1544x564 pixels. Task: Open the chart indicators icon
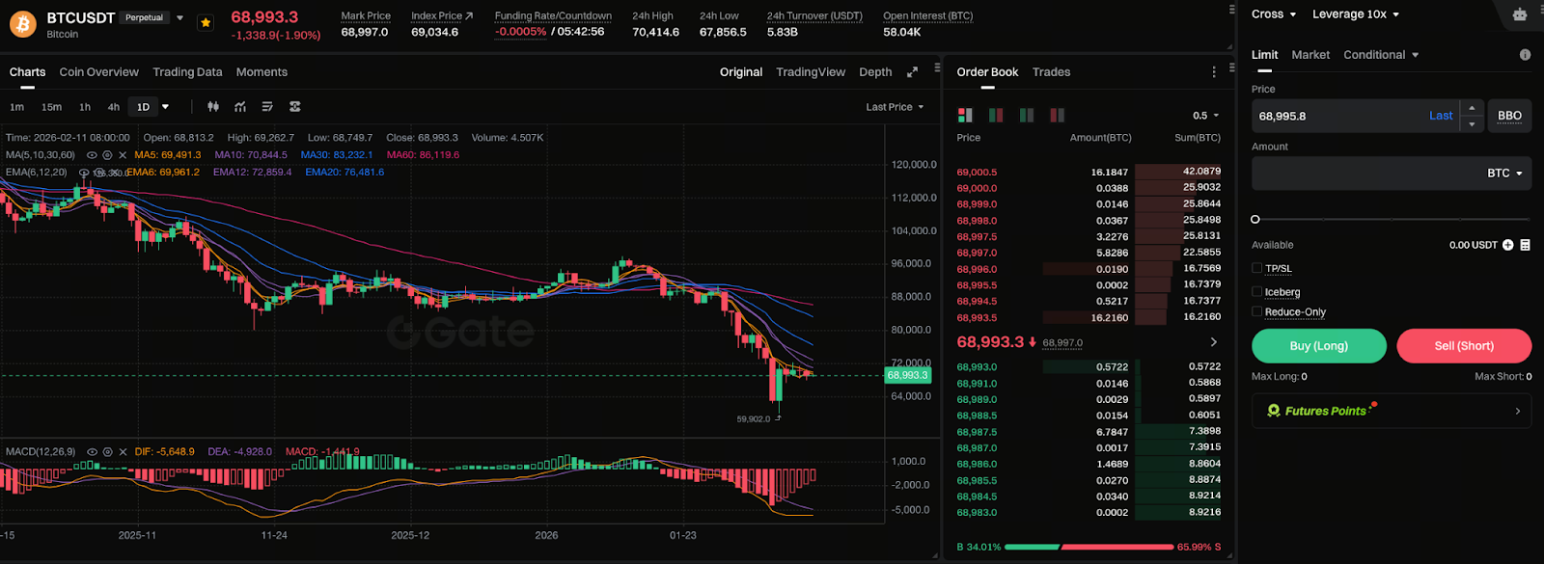tap(240, 107)
